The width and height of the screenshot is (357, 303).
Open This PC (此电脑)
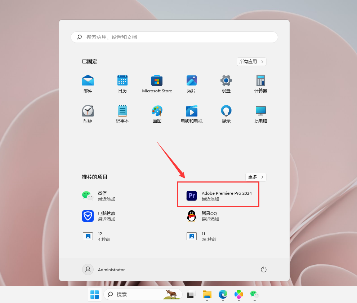(261, 114)
